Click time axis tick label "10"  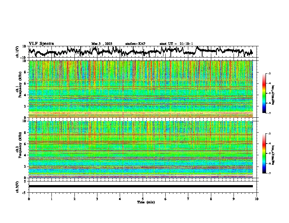[x=257, y=199]
